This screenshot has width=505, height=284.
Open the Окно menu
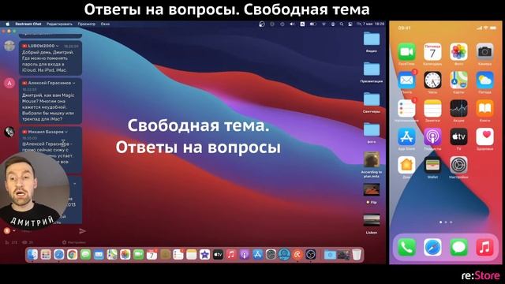(105, 24)
